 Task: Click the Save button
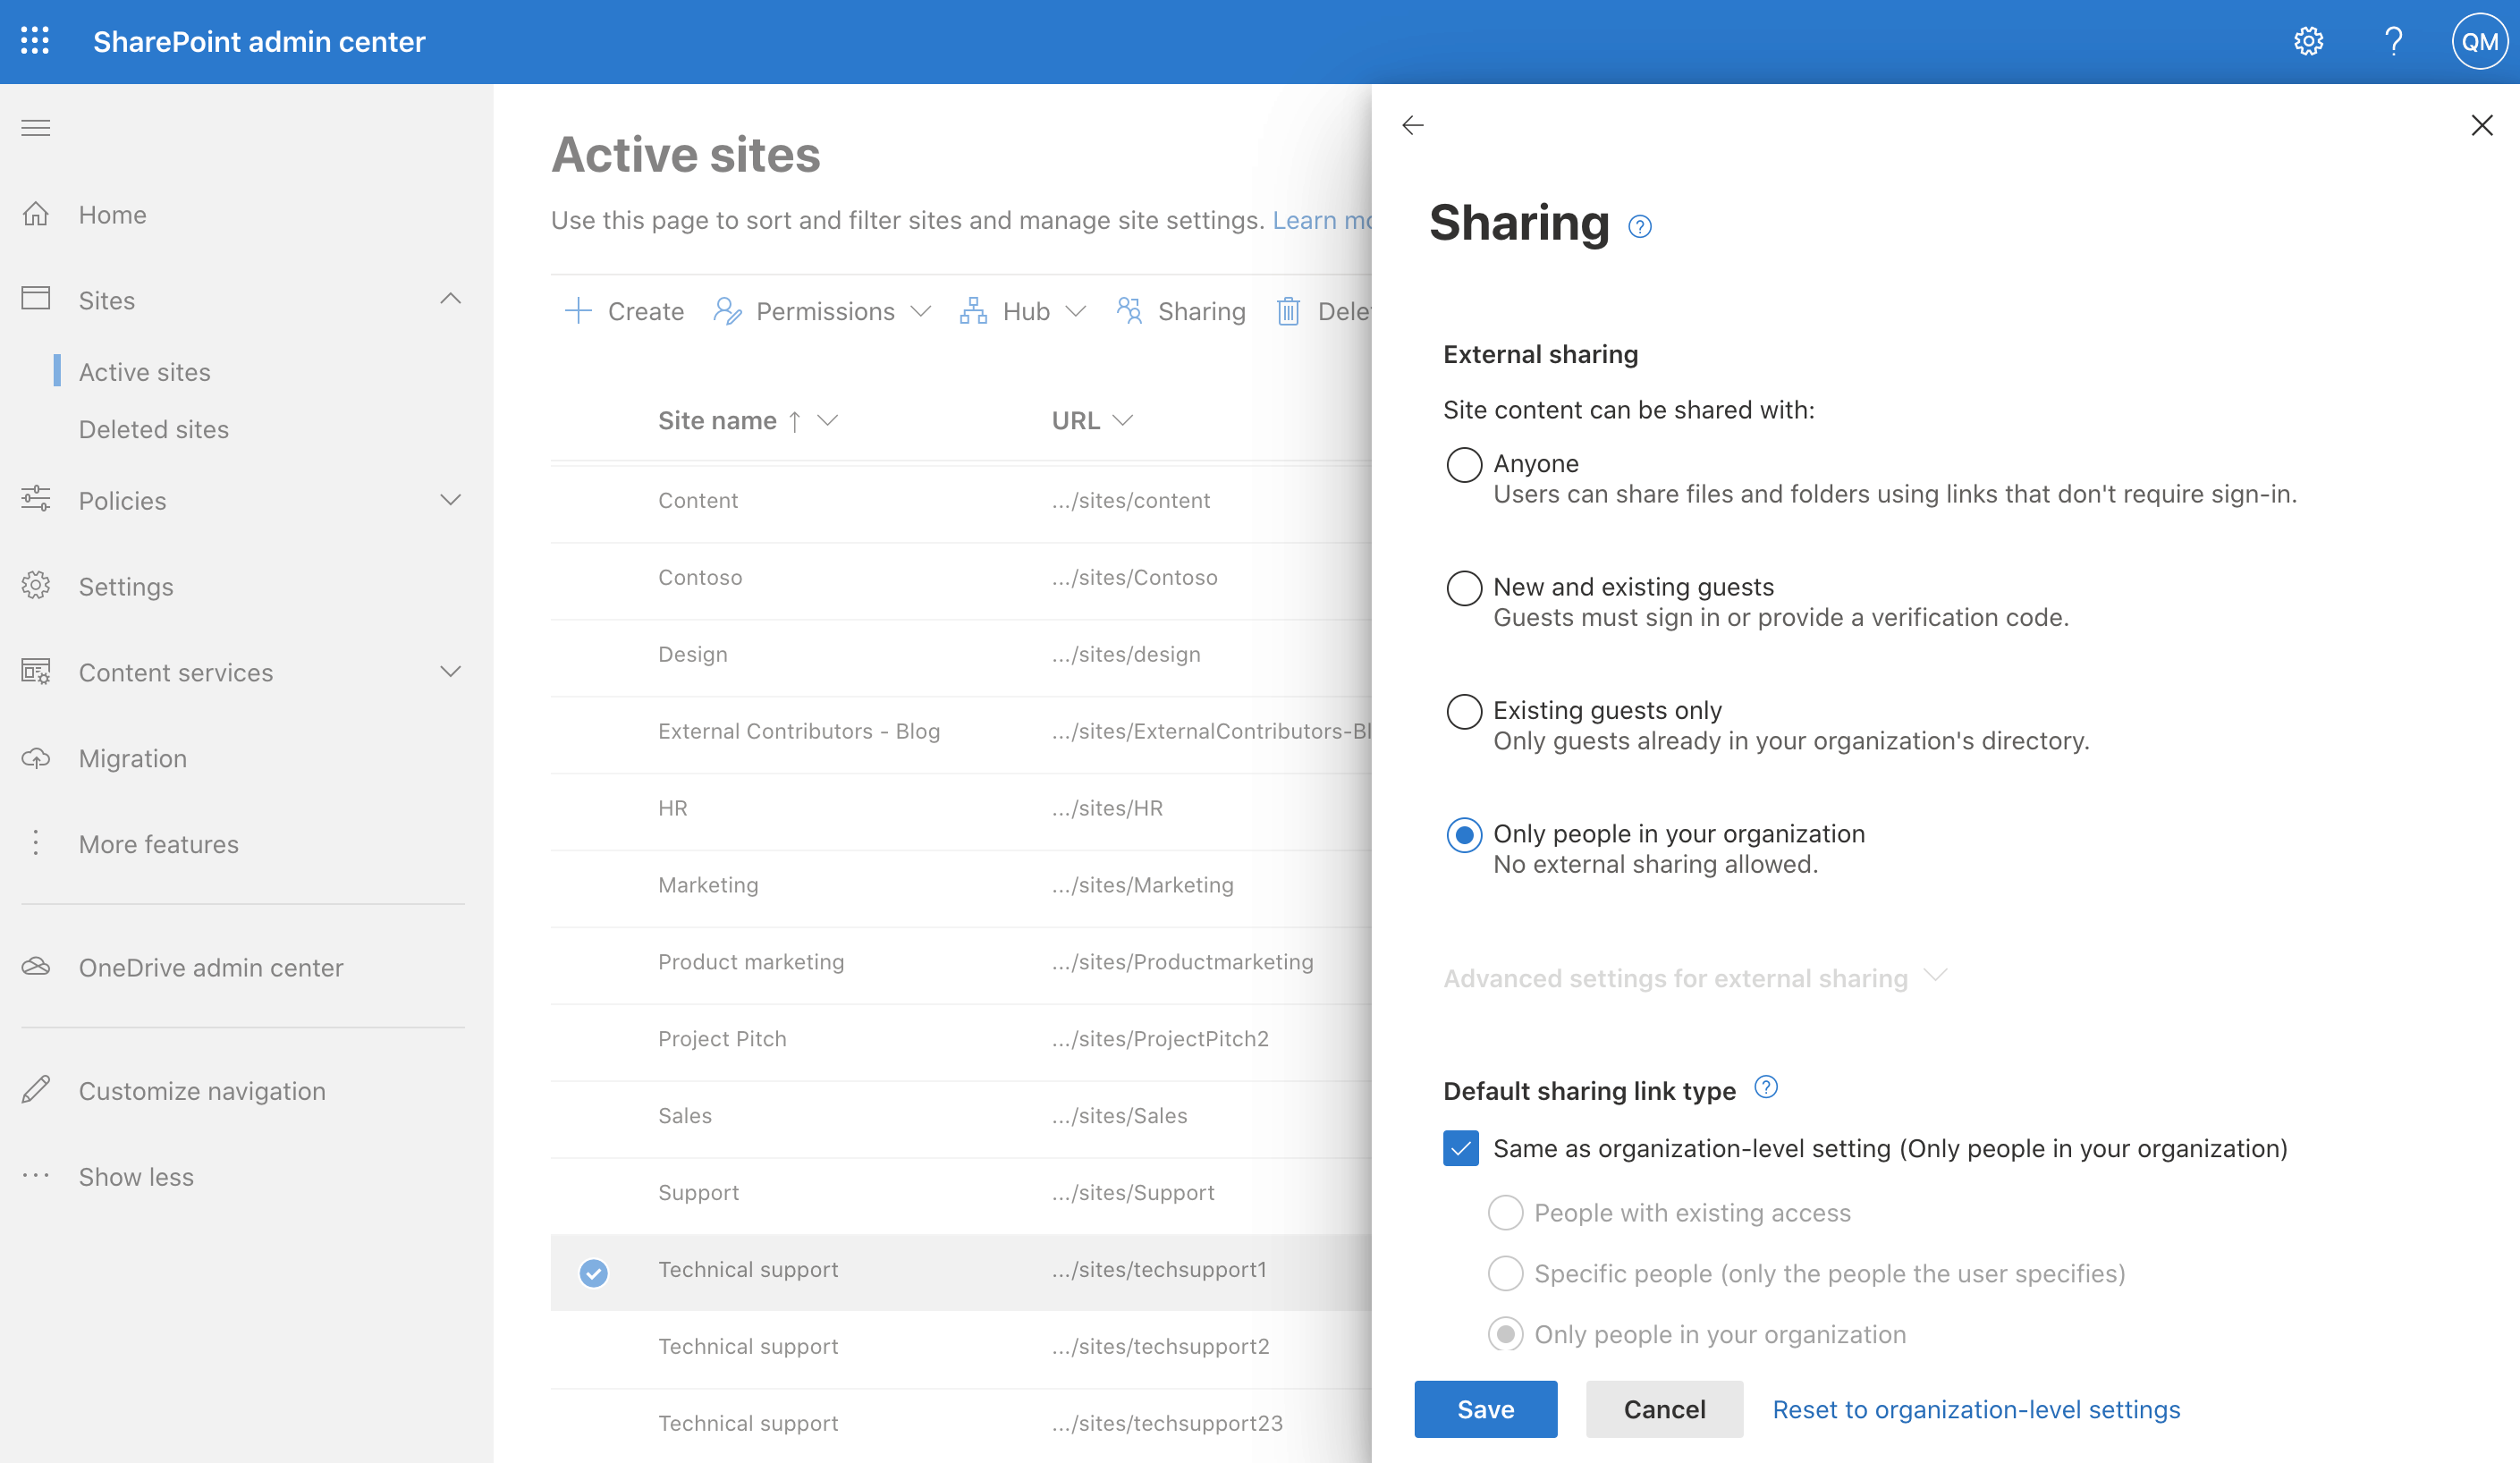1487,1409
